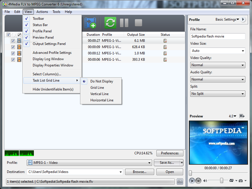Click the Save As... button
252x189 pixels.
click(167, 163)
